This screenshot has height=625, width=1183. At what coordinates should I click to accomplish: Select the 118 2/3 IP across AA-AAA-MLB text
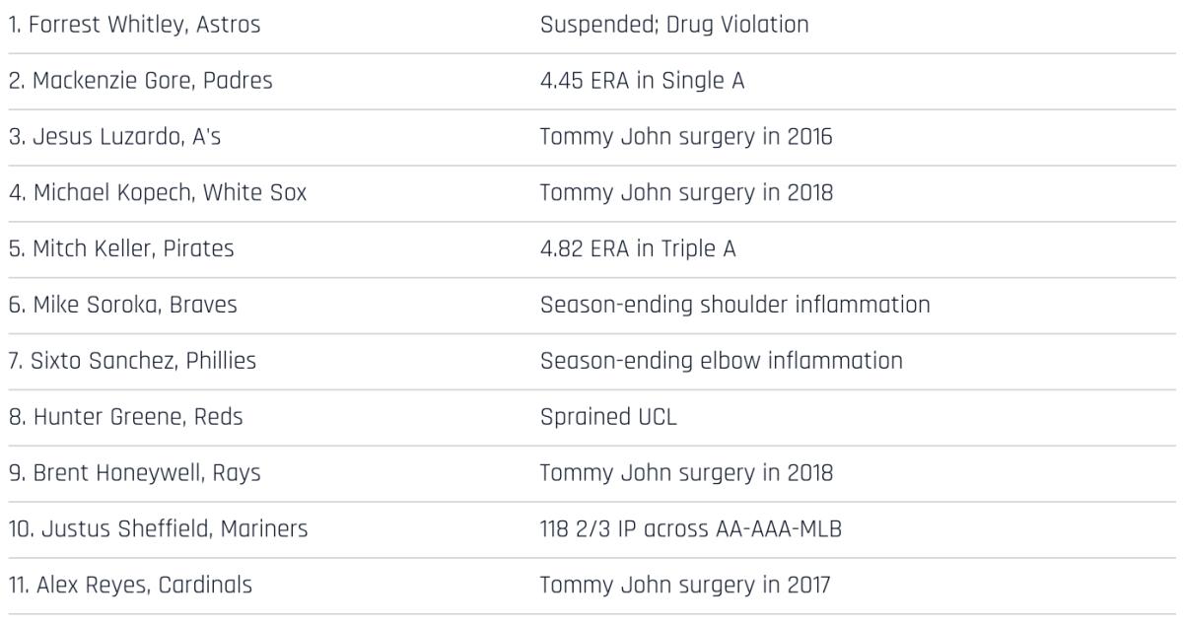tap(690, 529)
